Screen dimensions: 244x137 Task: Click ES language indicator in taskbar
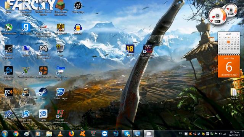coord(180,133)
